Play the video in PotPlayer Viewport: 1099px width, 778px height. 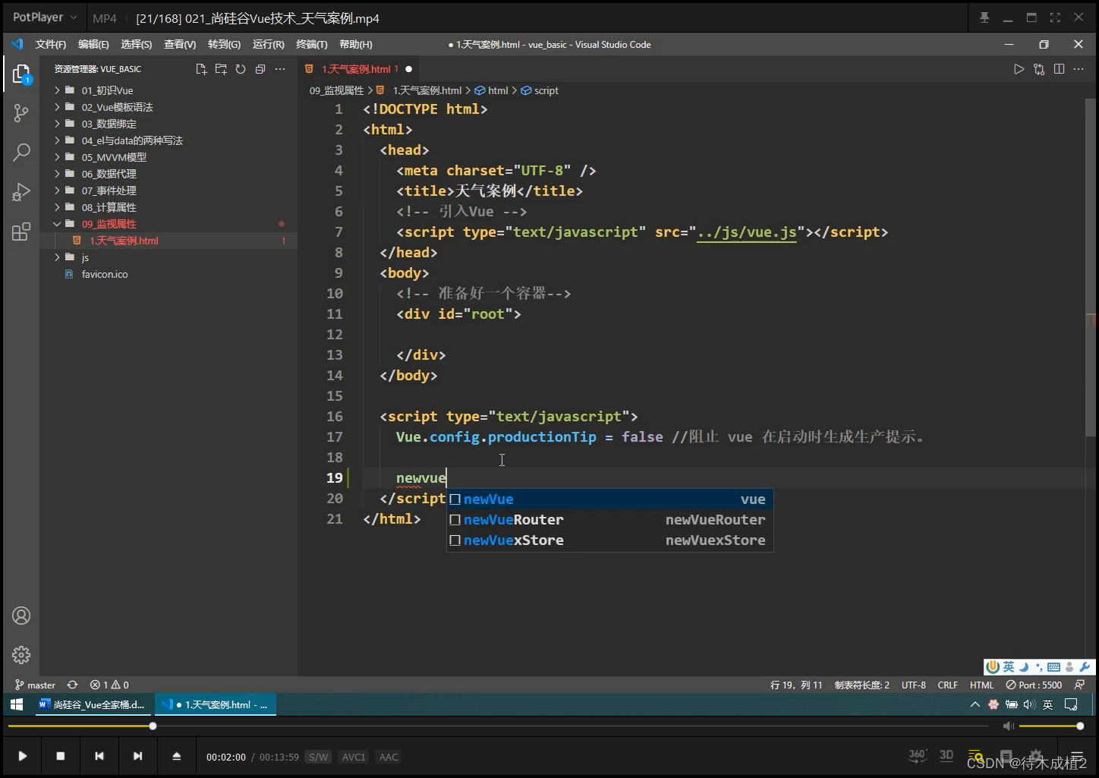(22, 756)
